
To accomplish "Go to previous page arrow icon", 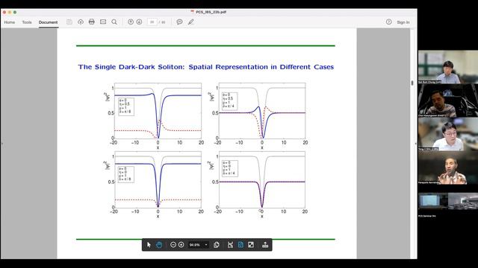I will click(131, 22).
